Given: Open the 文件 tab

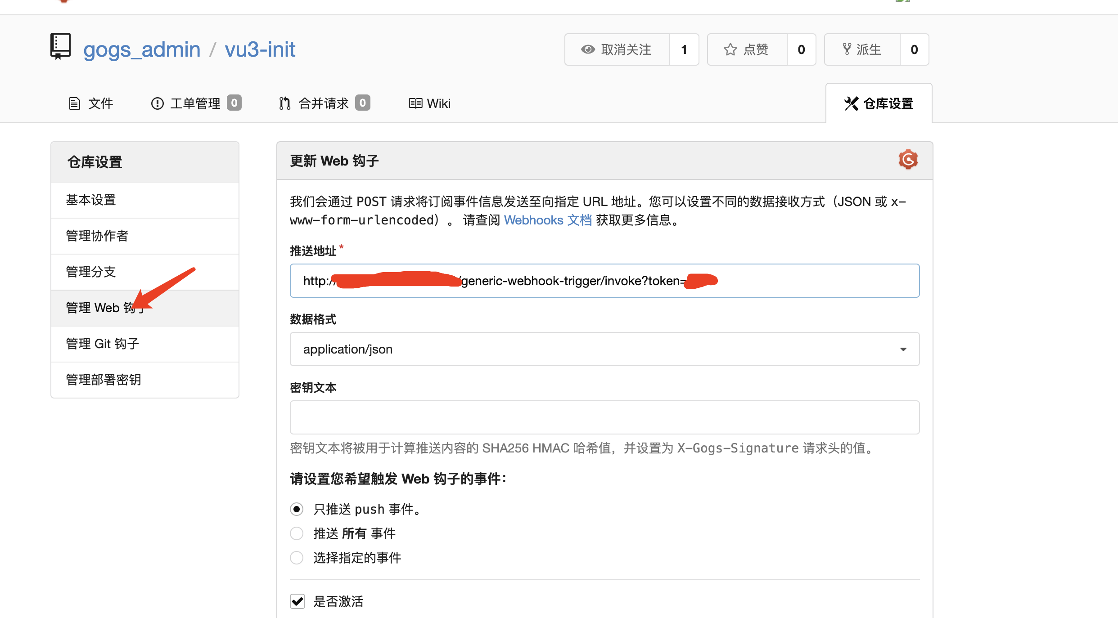Looking at the screenshot, I should (x=91, y=103).
